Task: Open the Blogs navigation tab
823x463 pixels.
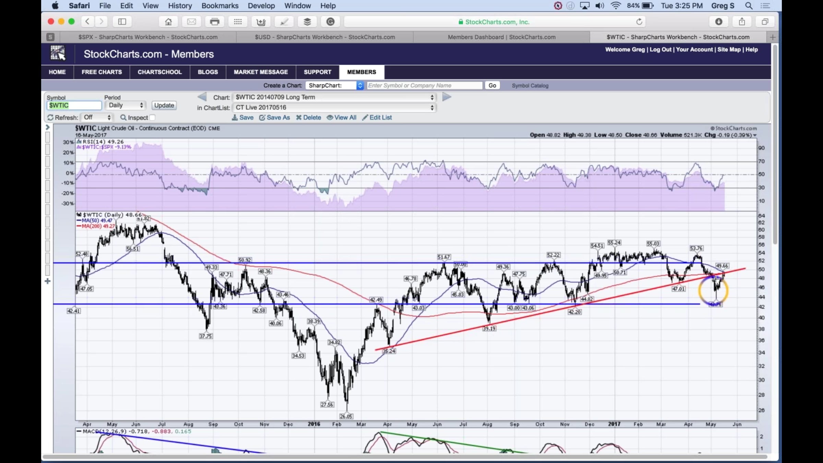Action: tap(208, 72)
